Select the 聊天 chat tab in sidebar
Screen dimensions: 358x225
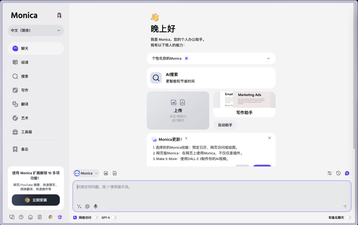pyautogui.click(x=35, y=48)
